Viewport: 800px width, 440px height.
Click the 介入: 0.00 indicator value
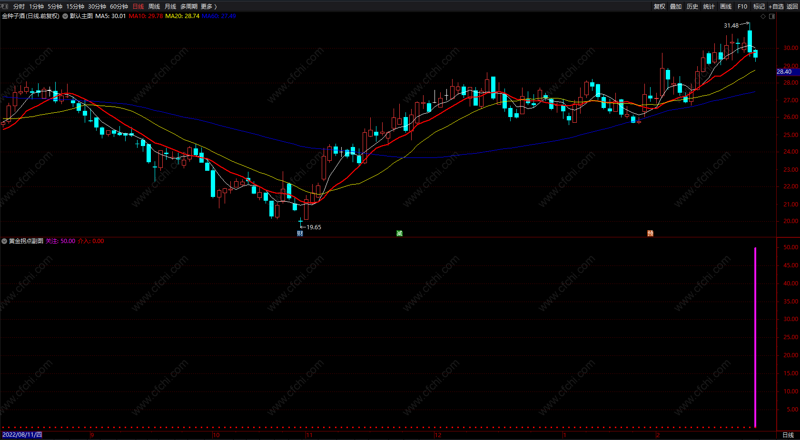point(91,241)
